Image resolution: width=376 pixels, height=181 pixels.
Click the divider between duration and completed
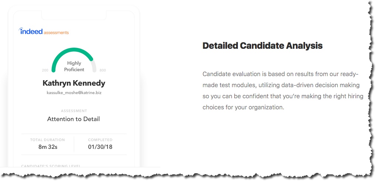[74, 144]
